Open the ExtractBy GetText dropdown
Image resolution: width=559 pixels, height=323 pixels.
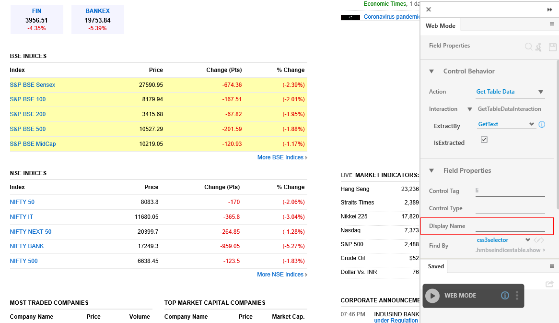point(506,124)
